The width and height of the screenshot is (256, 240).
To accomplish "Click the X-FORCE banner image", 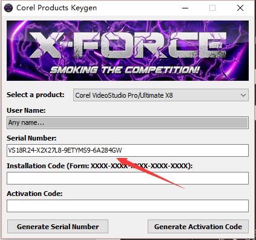I will point(128,51).
